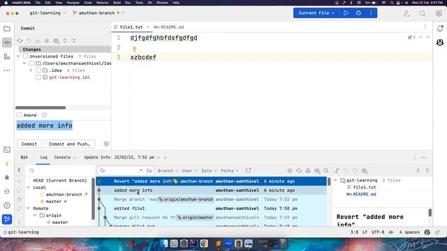Open the Refactor menu
This screenshot has width=447, height=251.
103,3
